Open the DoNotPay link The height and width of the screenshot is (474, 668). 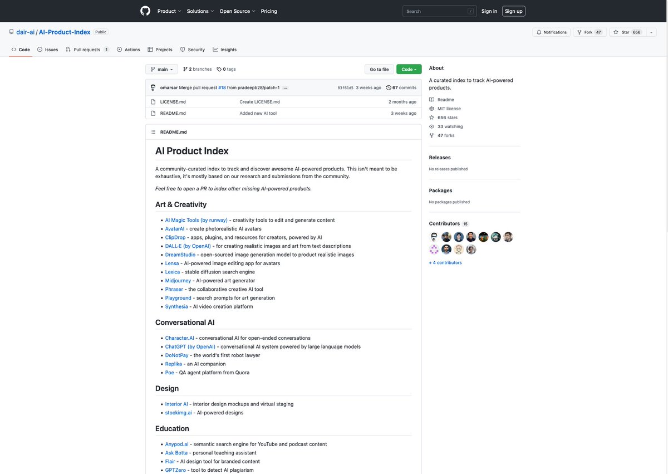pos(177,355)
